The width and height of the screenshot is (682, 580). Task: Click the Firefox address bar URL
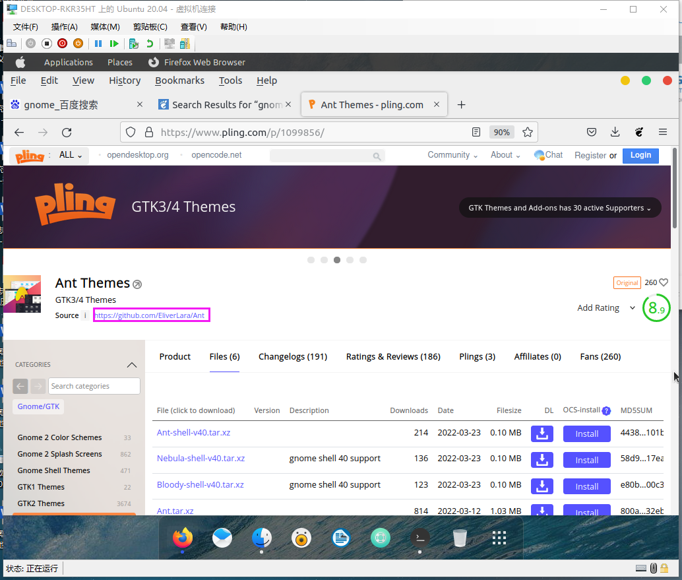(242, 132)
